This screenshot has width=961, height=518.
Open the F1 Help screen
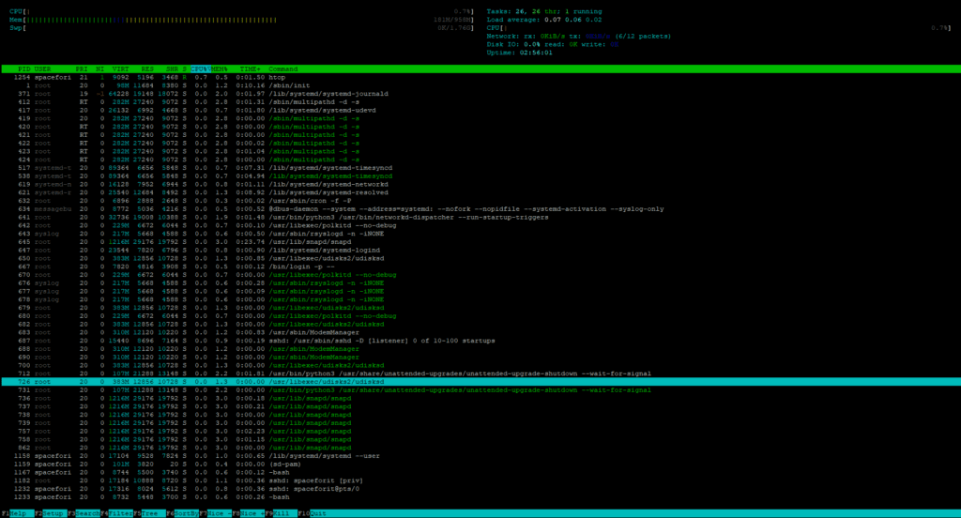coord(17,513)
